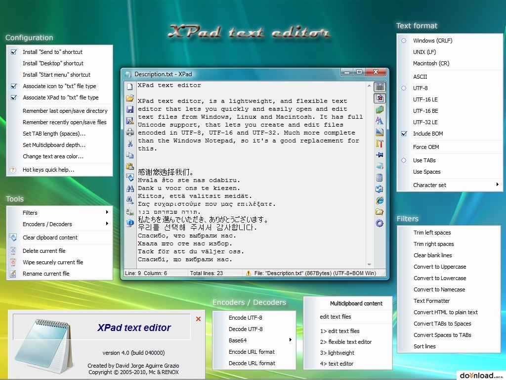Close the About panel with red X
The height and width of the screenshot is (380, 506).
[199, 319]
